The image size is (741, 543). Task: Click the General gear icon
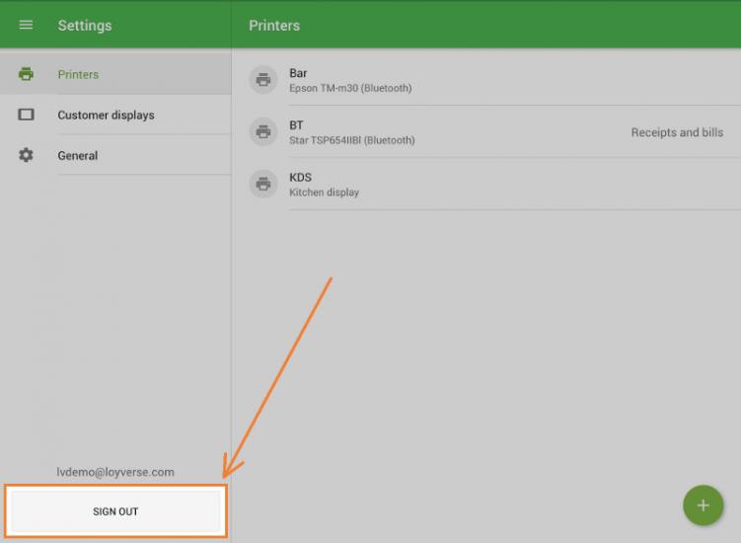(27, 155)
